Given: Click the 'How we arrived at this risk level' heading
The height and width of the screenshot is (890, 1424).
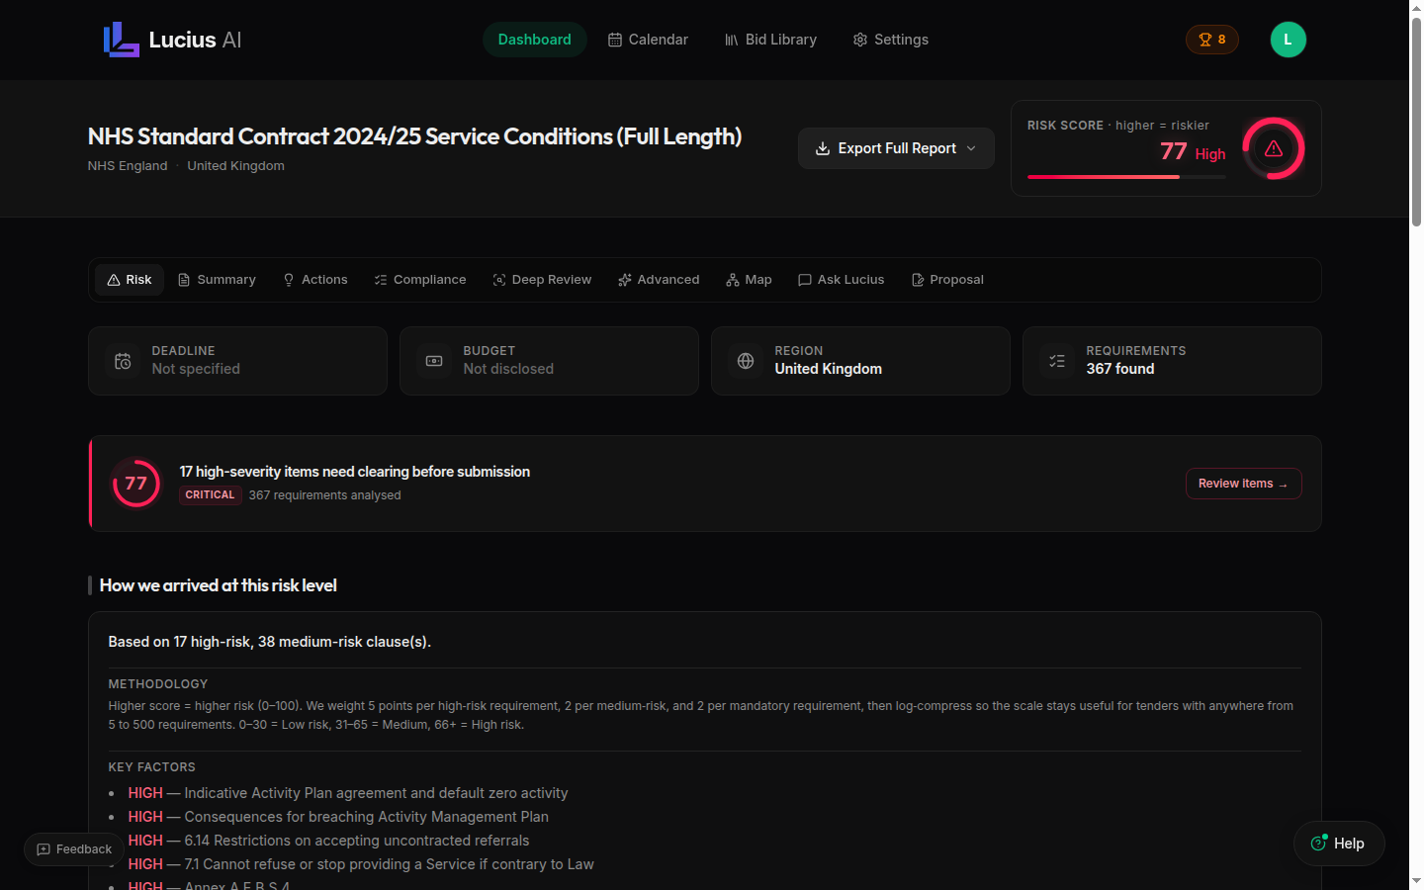Looking at the screenshot, I should (x=218, y=585).
